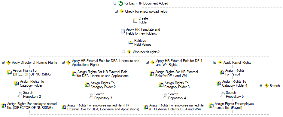Click the Search Repository 5 magnifier icon
The image size is (283, 117).
pyautogui.click(x=223, y=94)
